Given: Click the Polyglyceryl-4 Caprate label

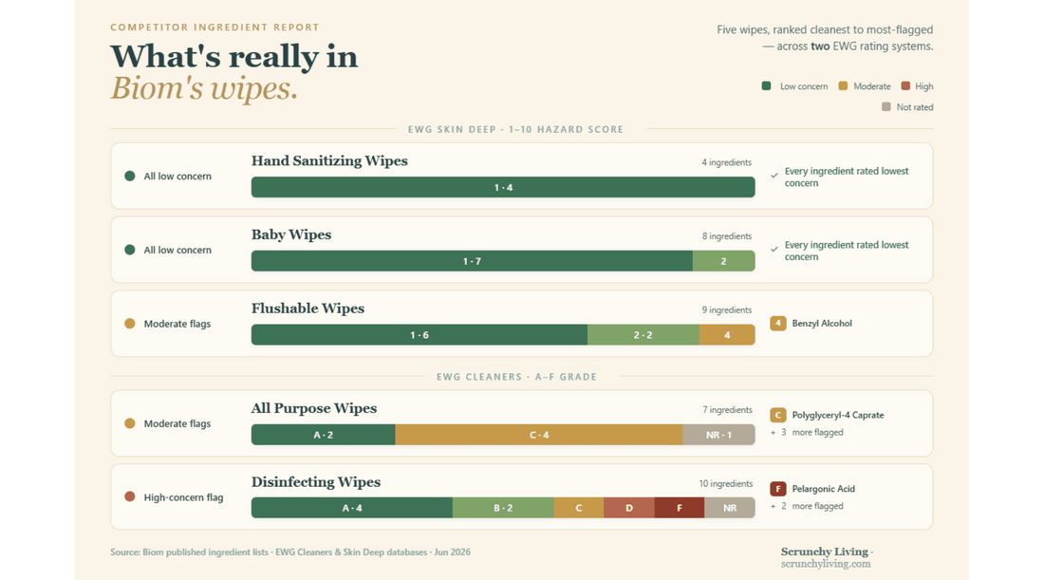Looking at the screenshot, I should (x=838, y=415).
